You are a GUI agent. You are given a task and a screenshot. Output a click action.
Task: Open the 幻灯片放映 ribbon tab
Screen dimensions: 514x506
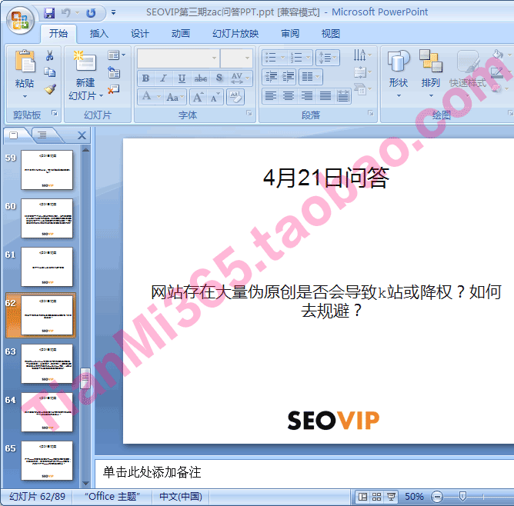point(235,34)
